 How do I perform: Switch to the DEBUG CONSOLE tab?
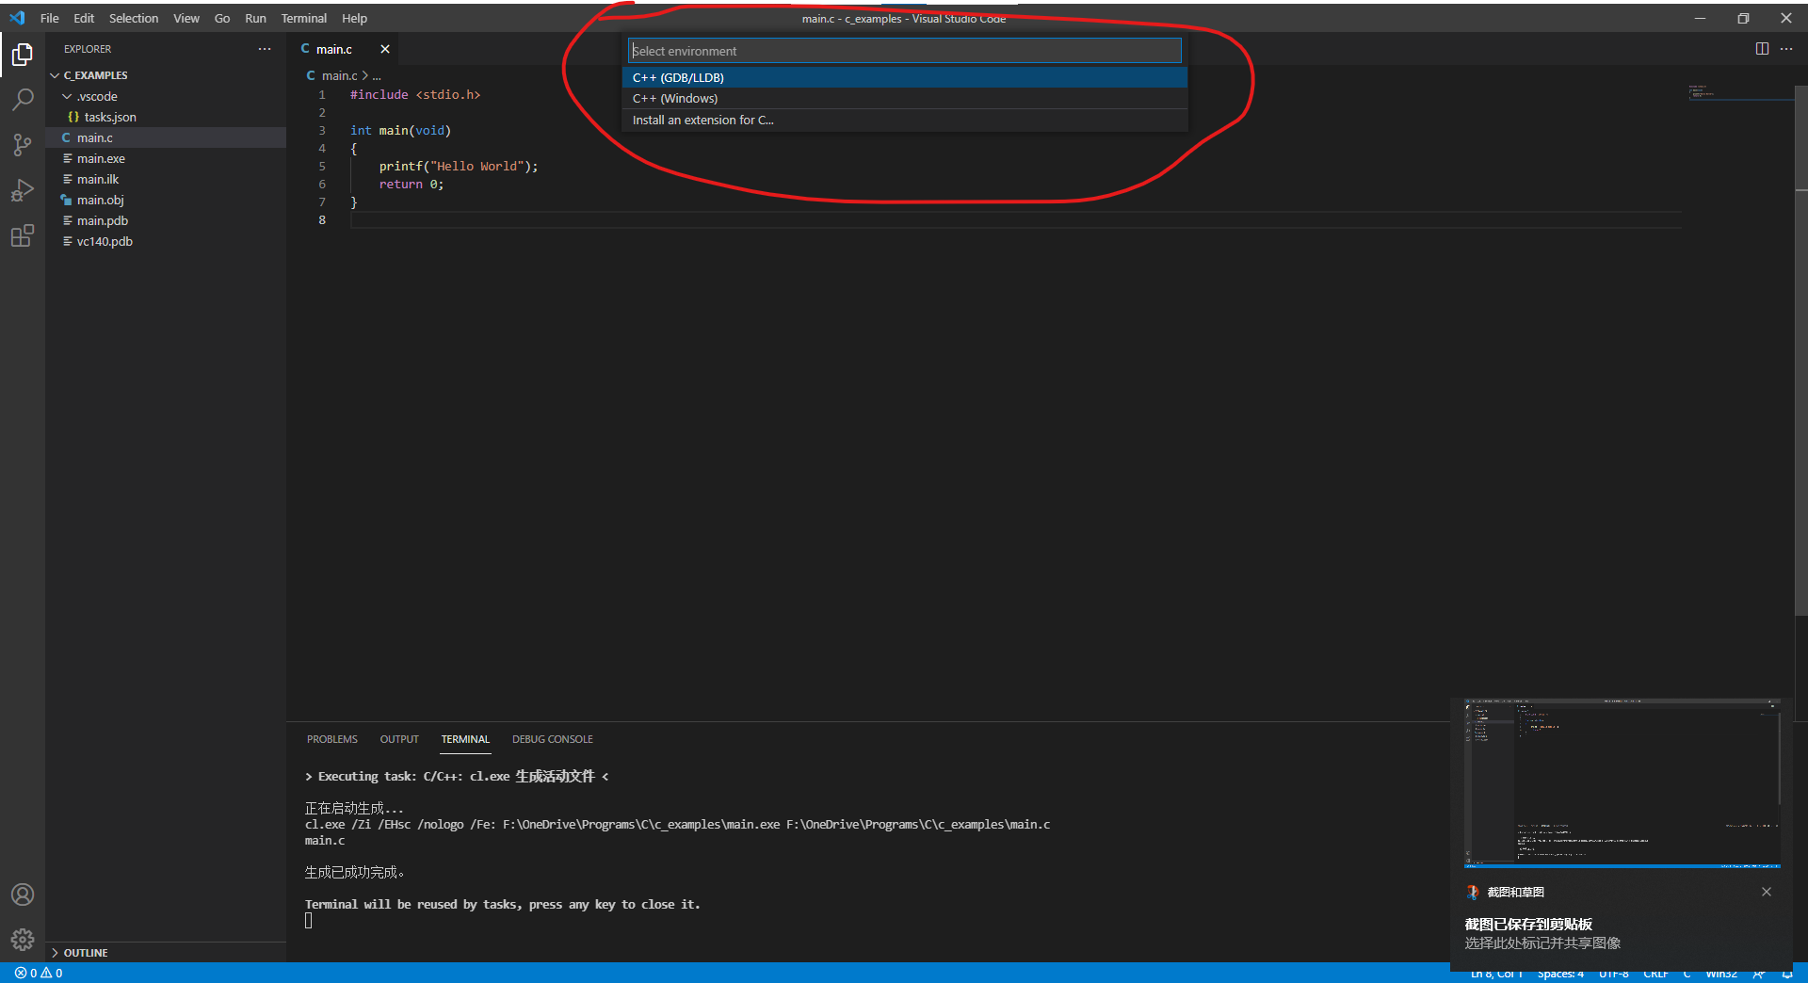point(553,739)
